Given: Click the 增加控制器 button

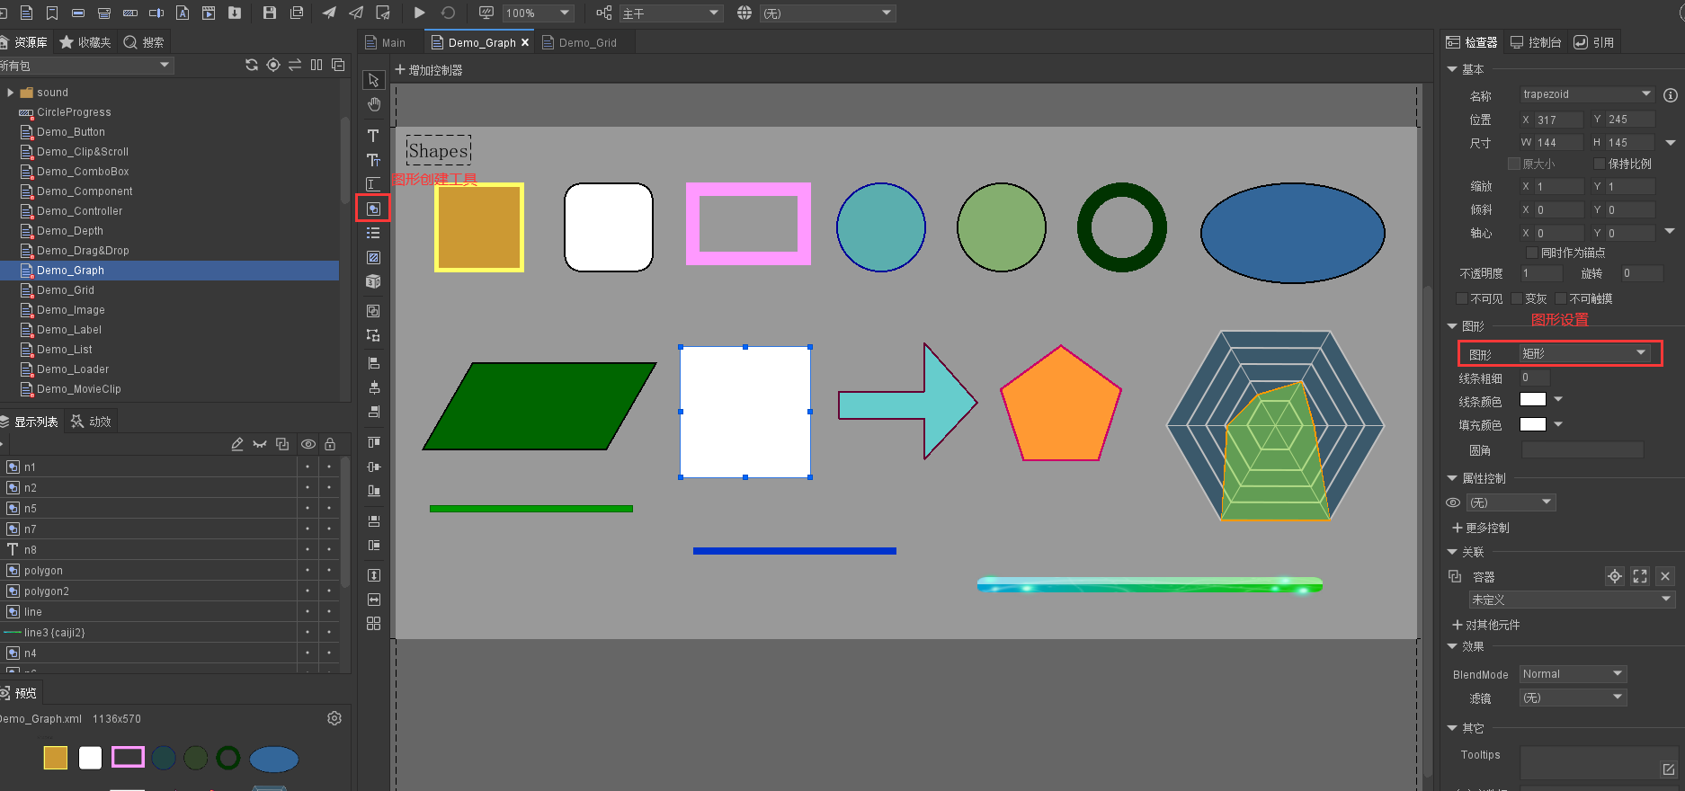Looking at the screenshot, I should (x=429, y=69).
